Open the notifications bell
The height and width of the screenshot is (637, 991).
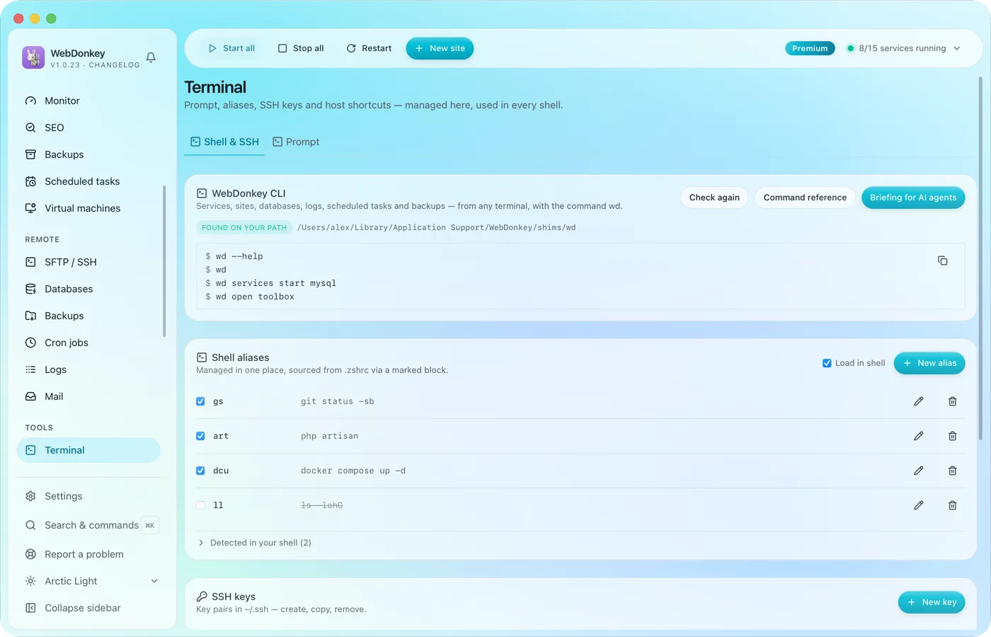[151, 57]
